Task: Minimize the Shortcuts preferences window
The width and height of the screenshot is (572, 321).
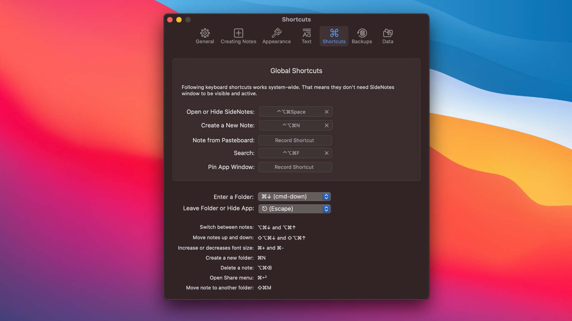Action: pyautogui.click(x=179, y=20)
